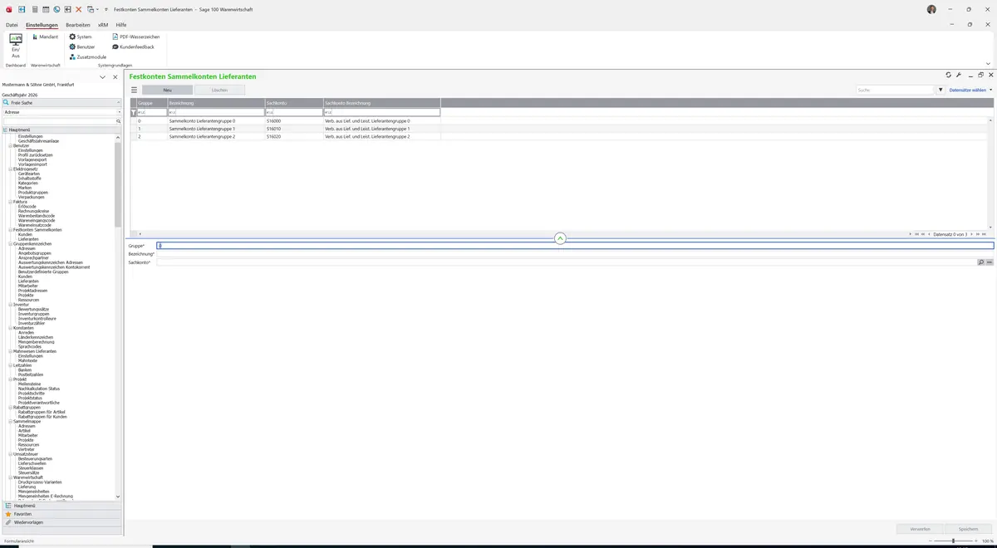997x548 pixels.
Task: Open the Datensätze wählen dropdown
Action: pyautogui.click(x=970, y=90)
